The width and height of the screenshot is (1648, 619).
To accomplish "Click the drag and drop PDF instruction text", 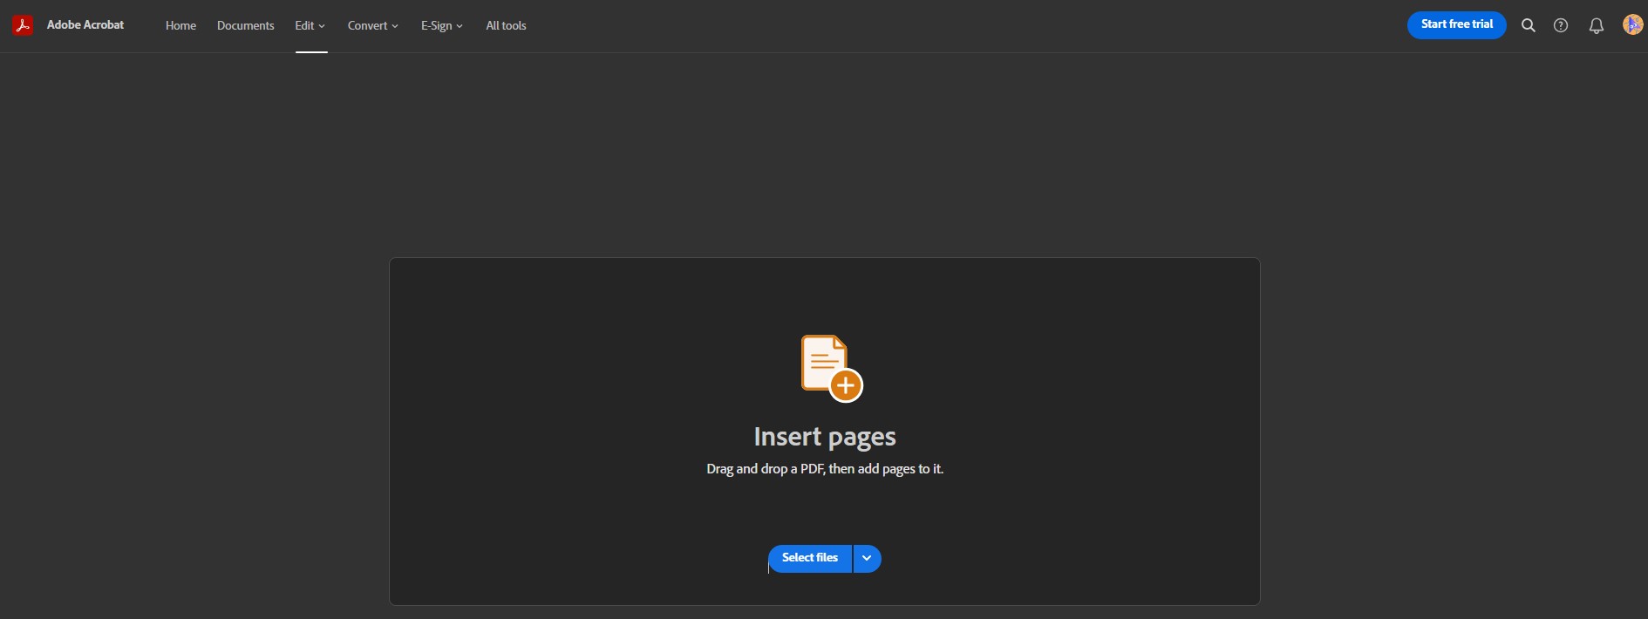I will pos(825,469).
